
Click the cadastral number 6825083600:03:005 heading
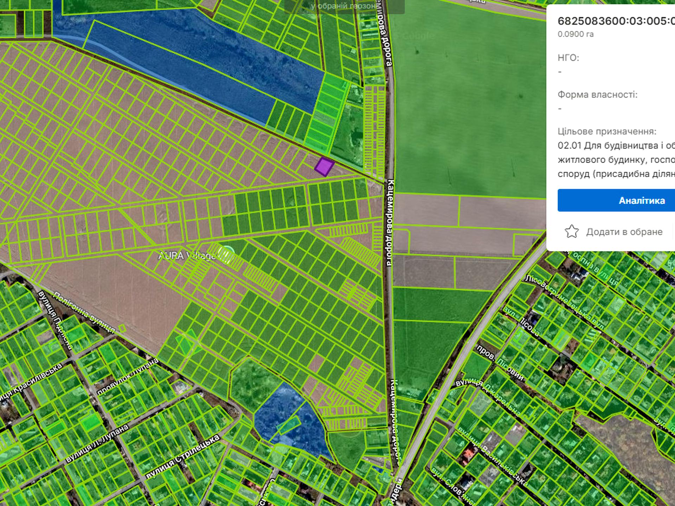616,21
